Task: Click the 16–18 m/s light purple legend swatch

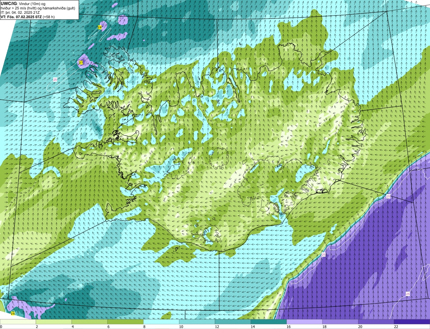Action: (304, 322)
